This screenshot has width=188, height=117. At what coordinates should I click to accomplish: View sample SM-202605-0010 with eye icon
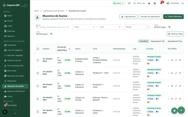172,60
